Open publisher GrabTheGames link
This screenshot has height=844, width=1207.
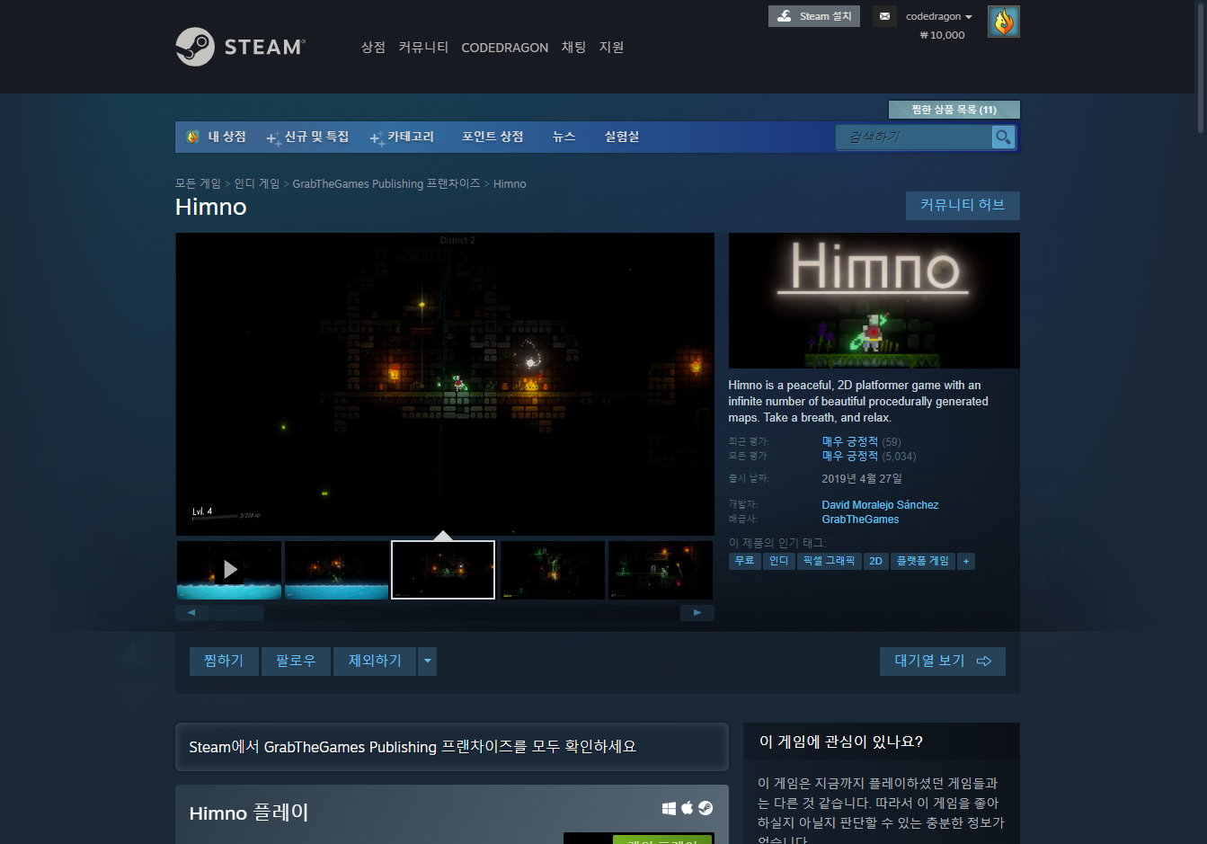[860, 520]
